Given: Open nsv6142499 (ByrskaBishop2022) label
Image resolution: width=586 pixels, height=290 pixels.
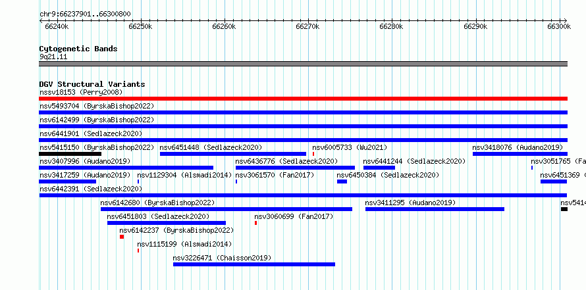Looking at the screenshot, I should [x=97, y=120].
